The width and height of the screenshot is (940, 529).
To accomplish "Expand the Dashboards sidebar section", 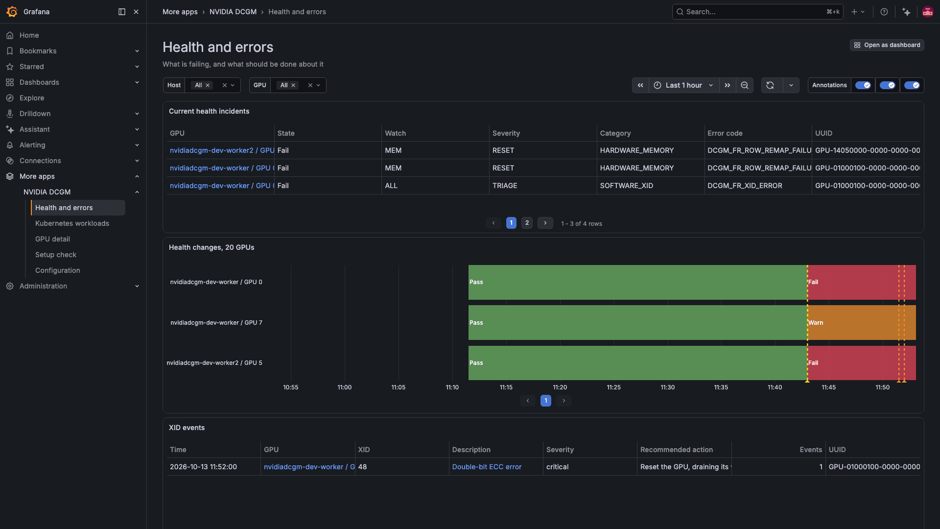I will coord(137,82).
